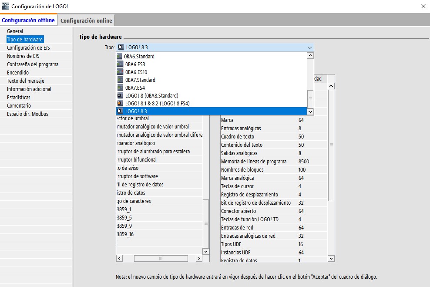The height and width of the screenshot is (287, 430).
Task: Switch to Configuración online tab
Action: click(x=86, y=20)
